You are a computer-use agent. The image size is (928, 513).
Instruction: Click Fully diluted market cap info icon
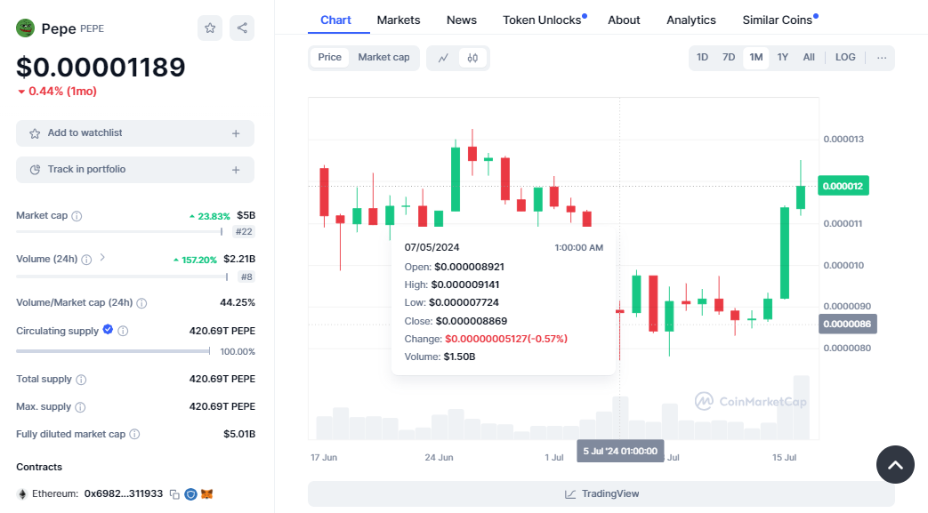click(x=135, y=434)
